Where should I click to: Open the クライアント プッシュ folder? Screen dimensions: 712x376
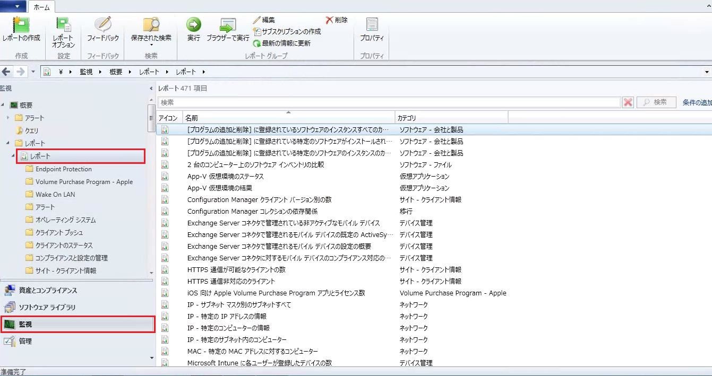point(54,233)
